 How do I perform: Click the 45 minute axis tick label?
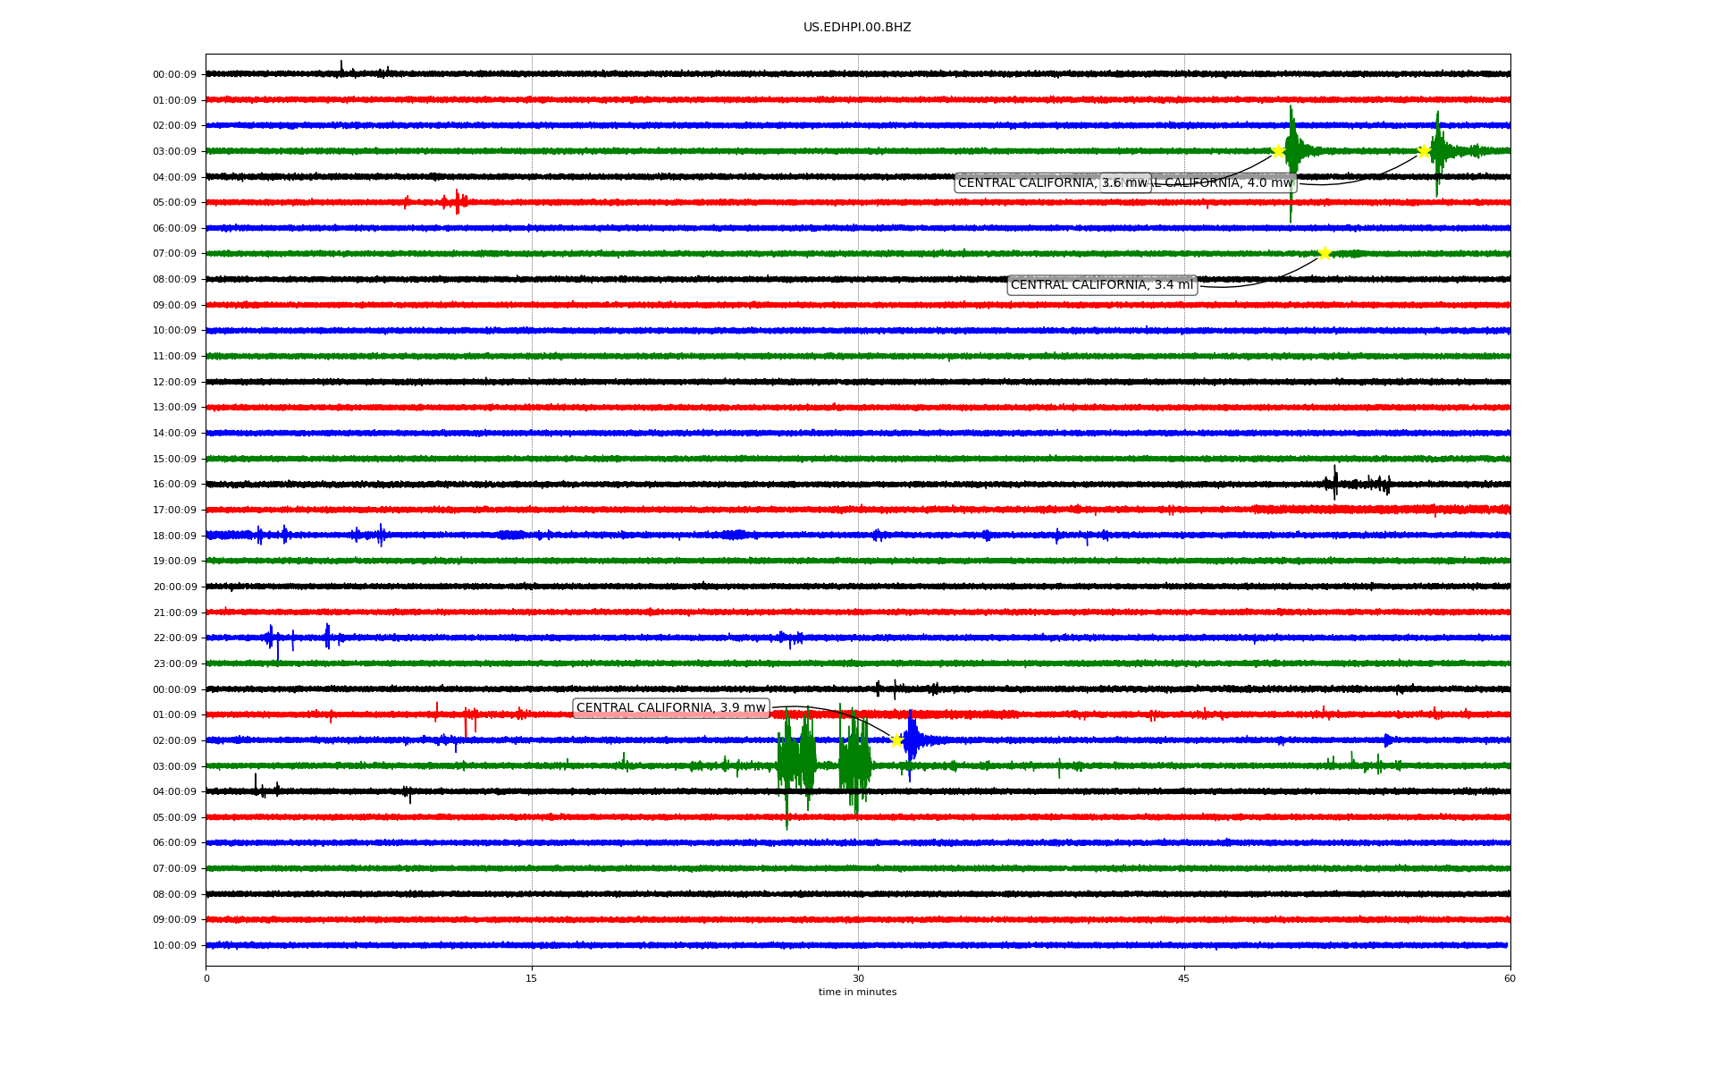click(1184, 978)
